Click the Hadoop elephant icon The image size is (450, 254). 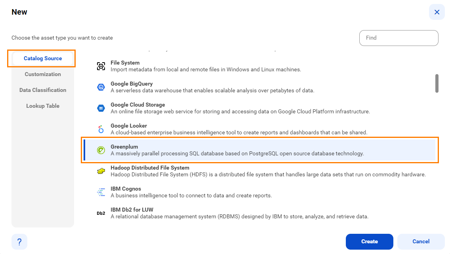coord(101,171)
